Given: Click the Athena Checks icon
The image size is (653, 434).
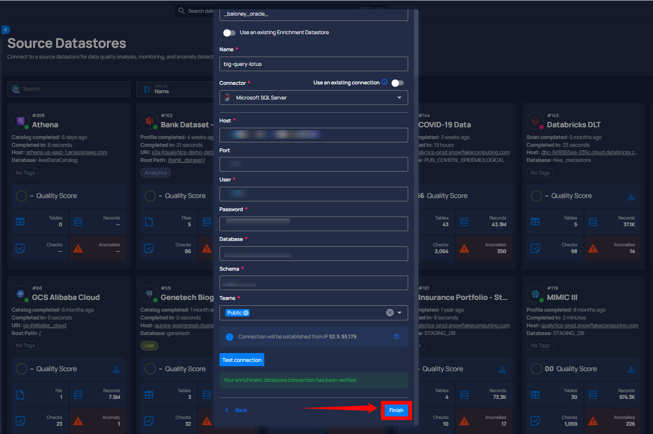Looking at the screenshot, I should [20, 248].
